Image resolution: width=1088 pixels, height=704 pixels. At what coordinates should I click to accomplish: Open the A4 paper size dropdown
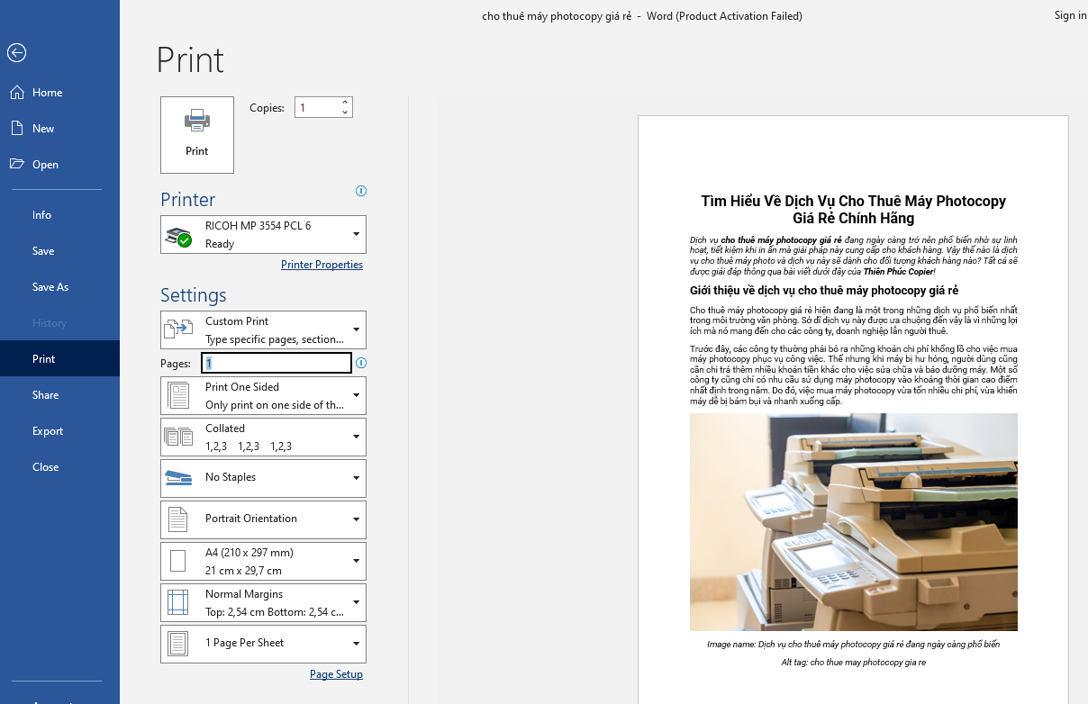coord(356,561)
